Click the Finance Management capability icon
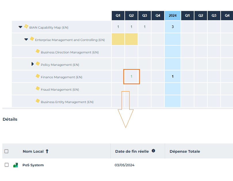The height and width of the screenshot is (181, 233). [37, 76]
